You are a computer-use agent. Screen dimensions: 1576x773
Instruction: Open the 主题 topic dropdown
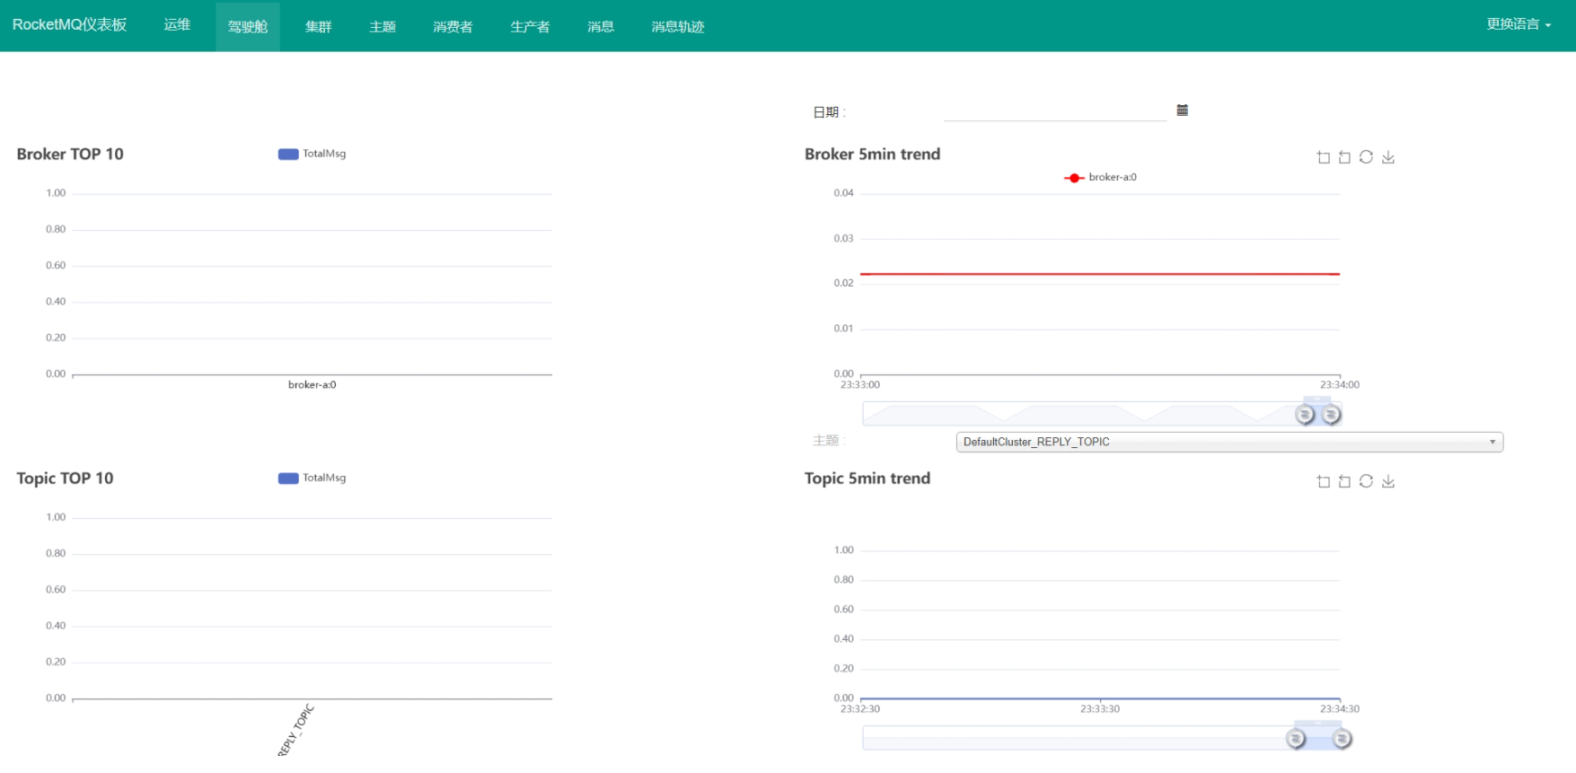[x=1229, y=442]
